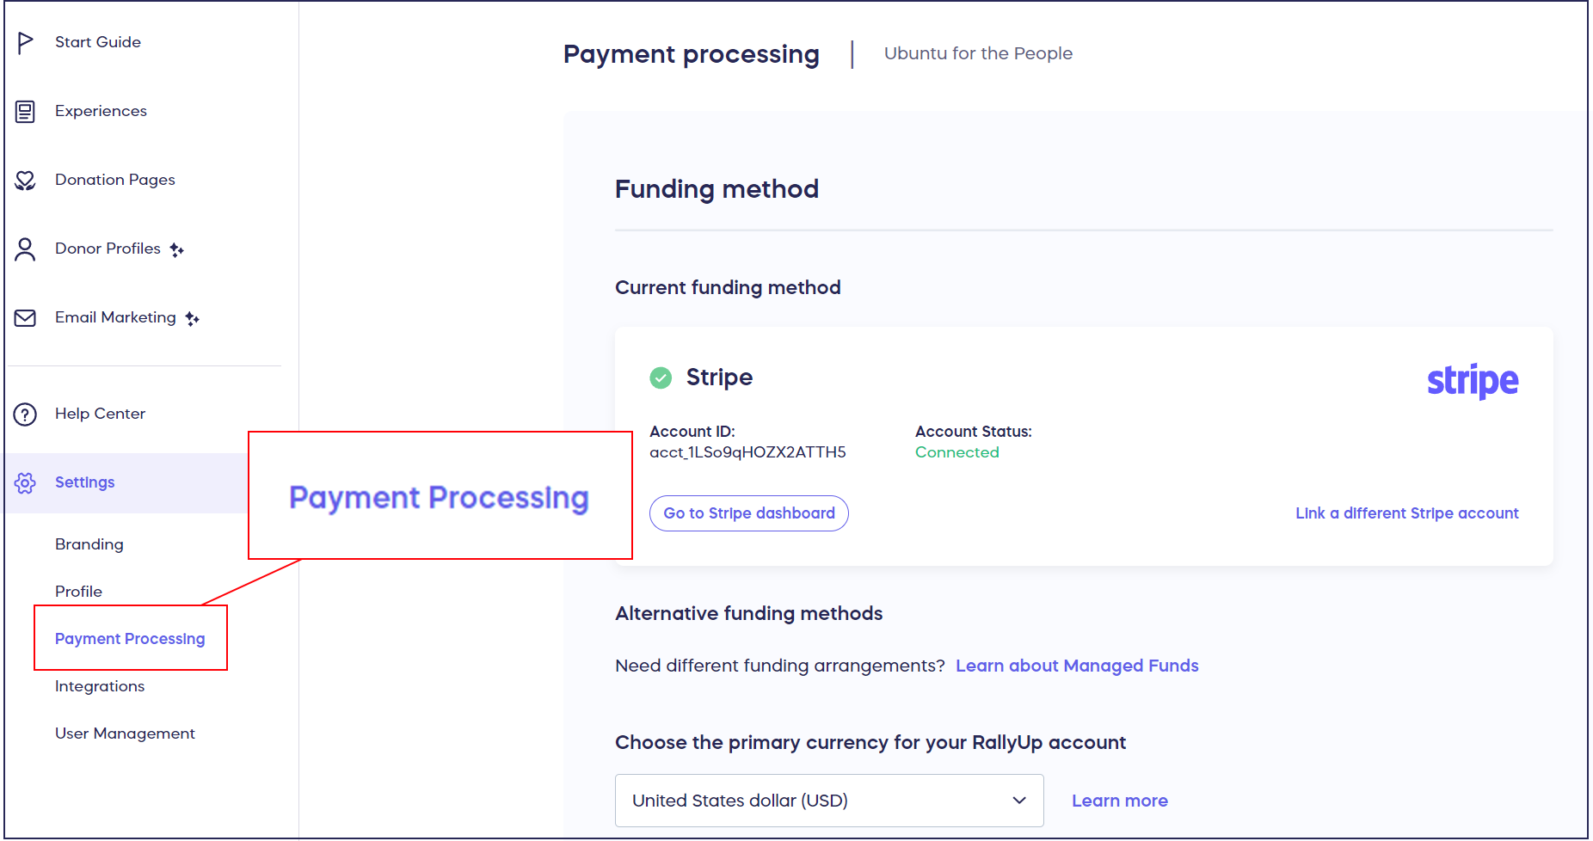Switch to the Branding settings section
The height and width of the screenshot is (841, 1593).
tap(89, 543)
